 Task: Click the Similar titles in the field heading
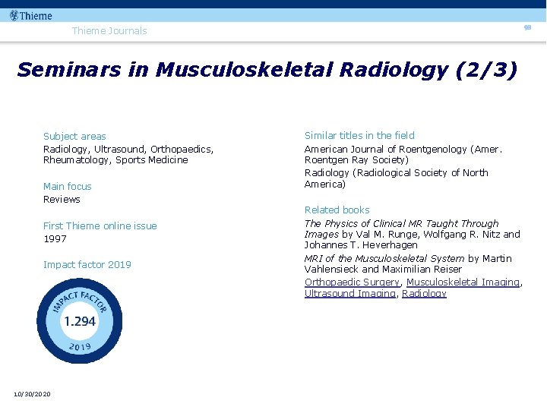pos(359,136)
